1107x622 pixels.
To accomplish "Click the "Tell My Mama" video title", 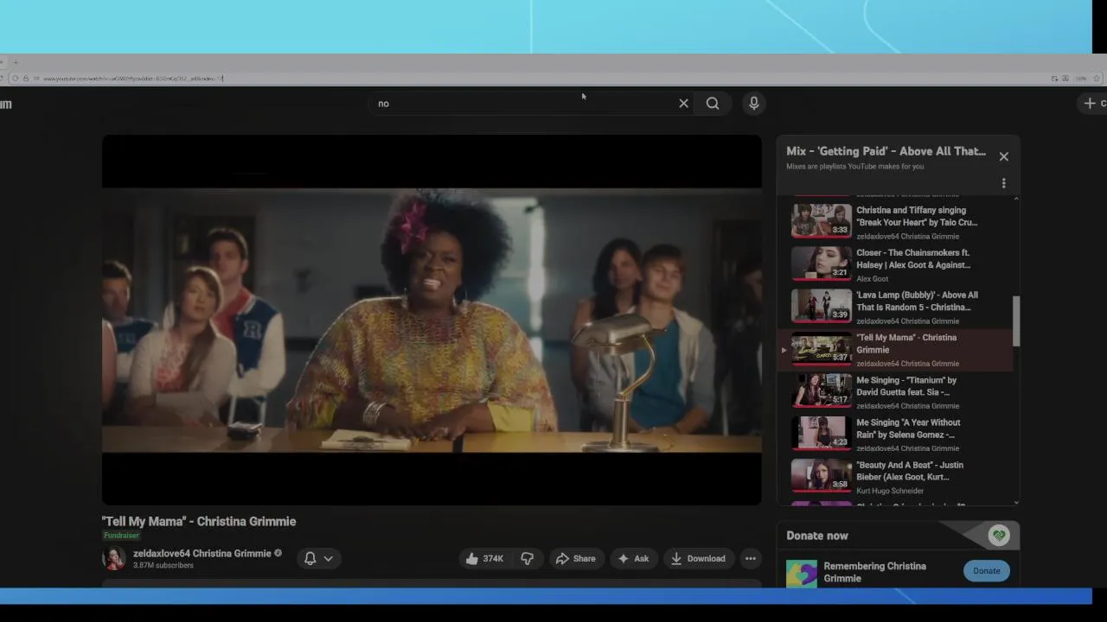I will 199,522.
